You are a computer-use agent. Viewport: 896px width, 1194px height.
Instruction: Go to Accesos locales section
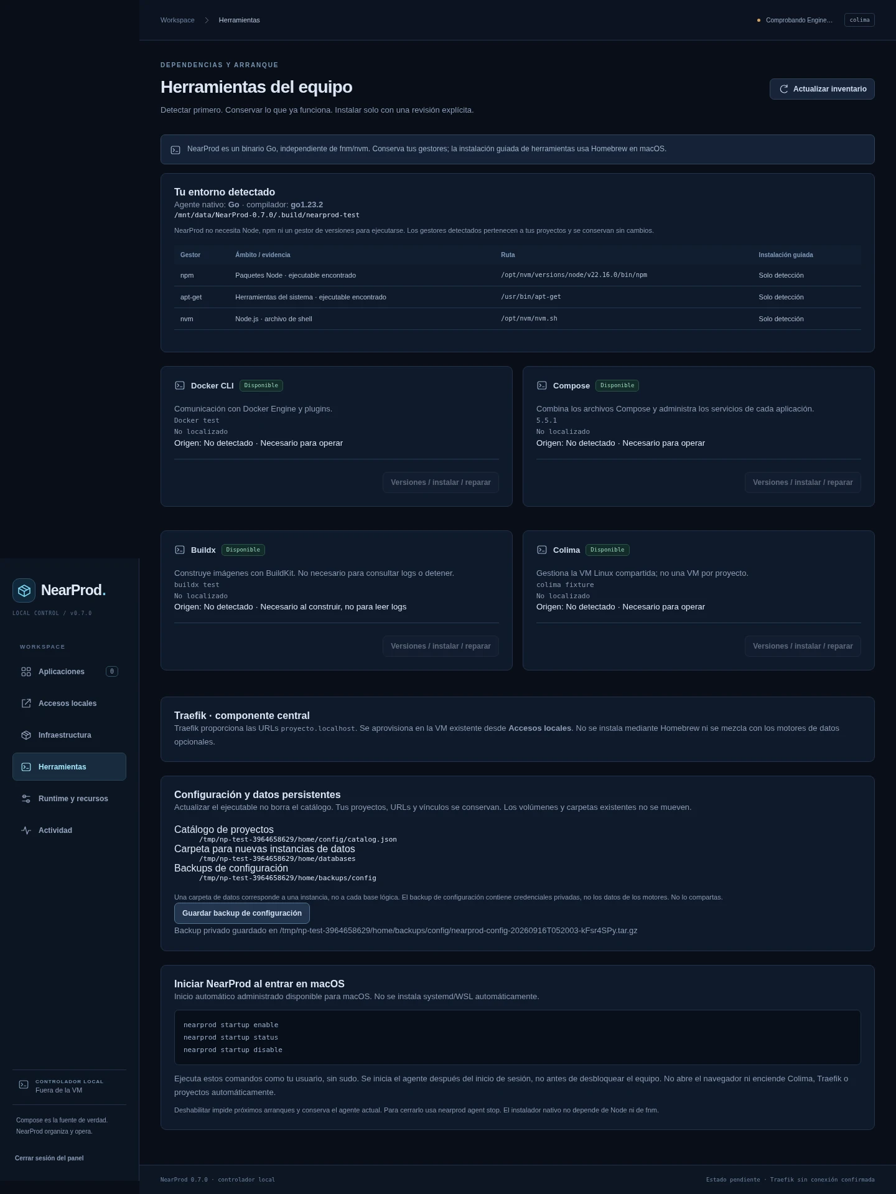pyautogui.click(x=69, y=703)
